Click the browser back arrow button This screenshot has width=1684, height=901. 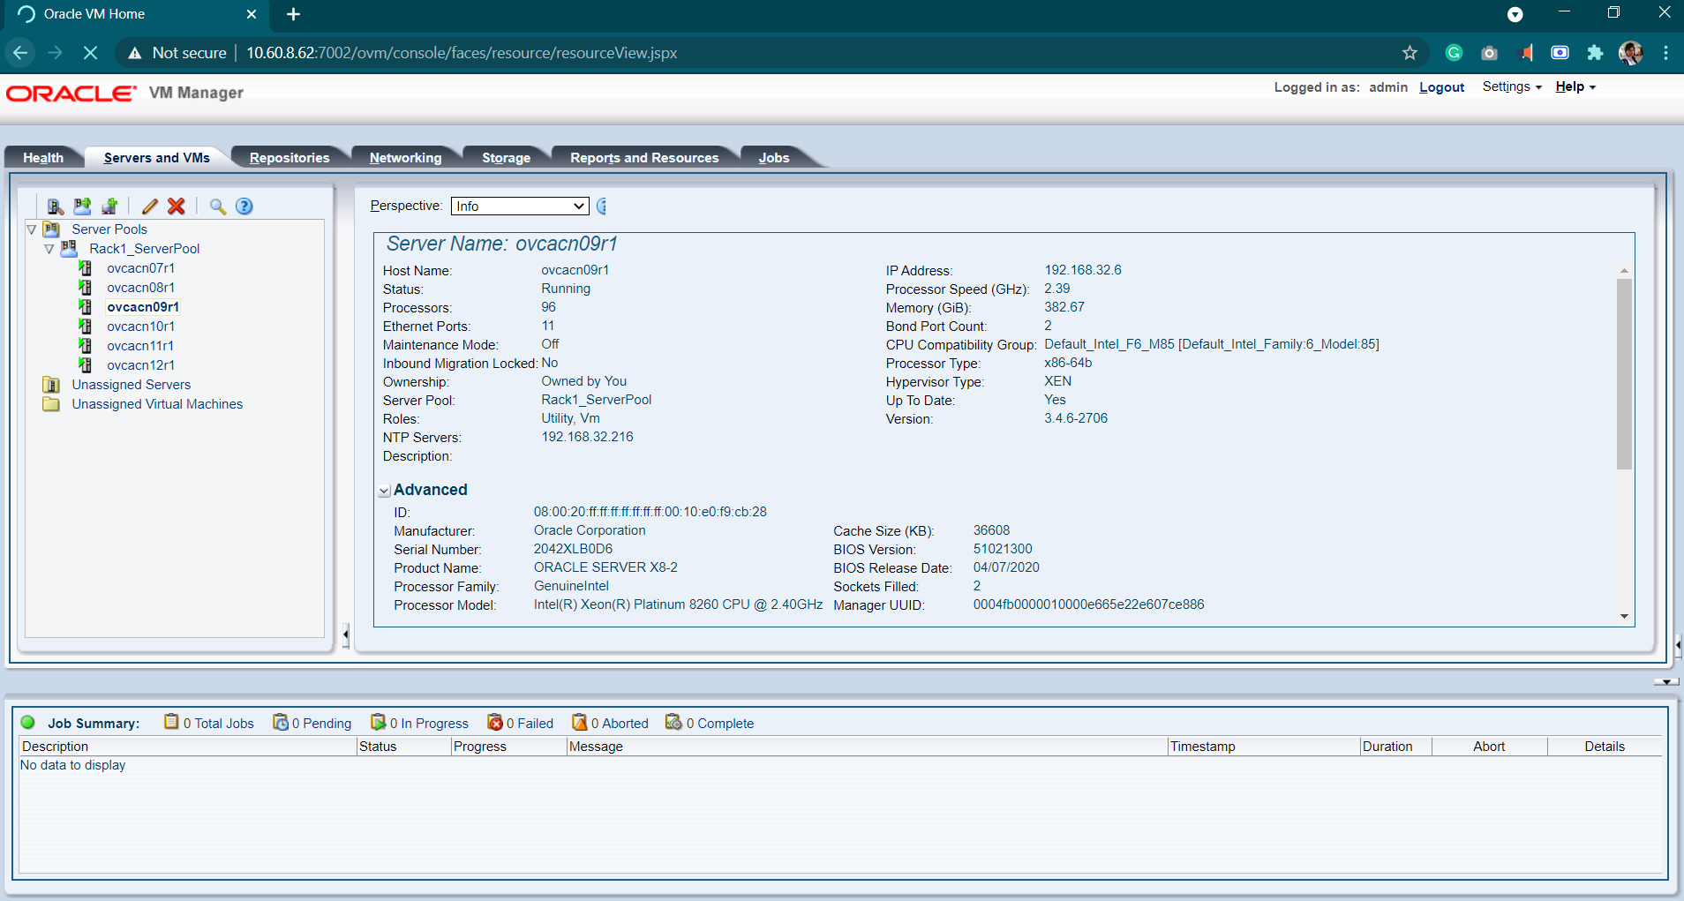pyautogui.click(x=20, y=53)
